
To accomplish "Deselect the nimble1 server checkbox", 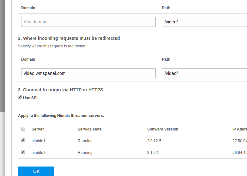I will (x=23, y=140).
